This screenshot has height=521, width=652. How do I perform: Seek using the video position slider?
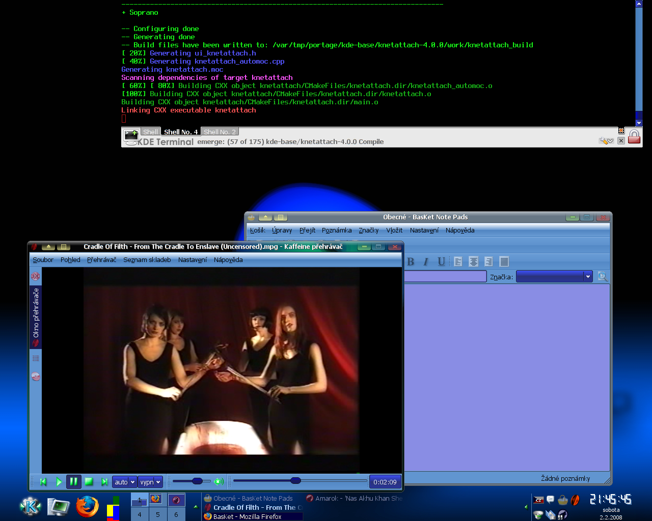300,480
